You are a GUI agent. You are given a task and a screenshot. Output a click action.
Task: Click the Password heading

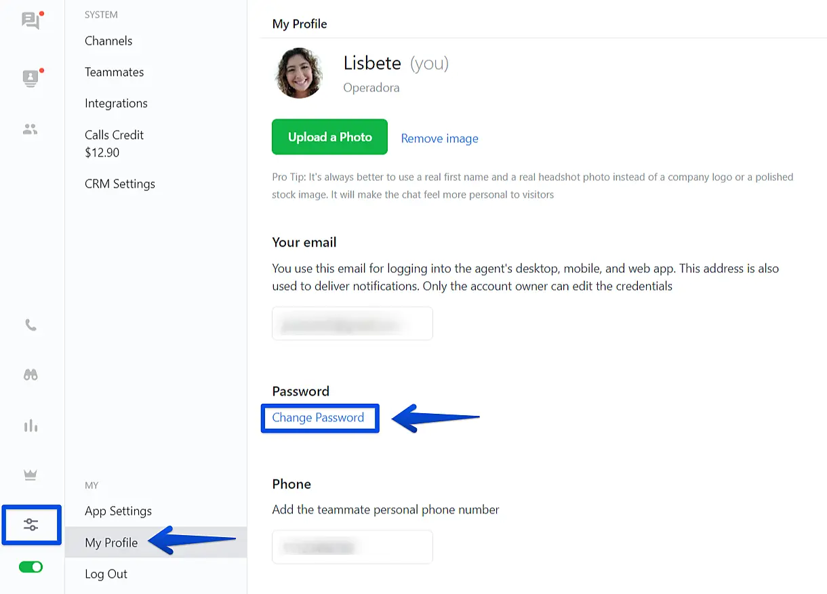[300, 391]
